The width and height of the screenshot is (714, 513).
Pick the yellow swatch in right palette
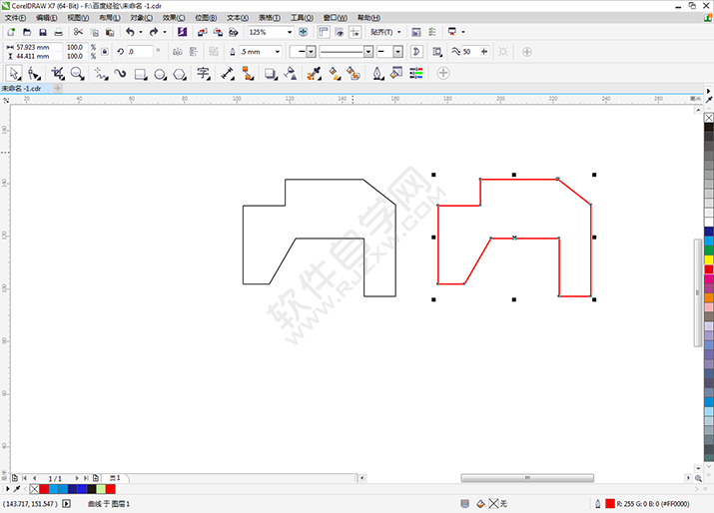pos(708,260)
